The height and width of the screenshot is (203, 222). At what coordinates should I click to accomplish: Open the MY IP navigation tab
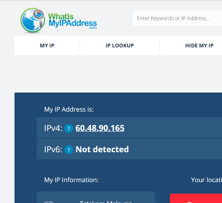[47, 46]
